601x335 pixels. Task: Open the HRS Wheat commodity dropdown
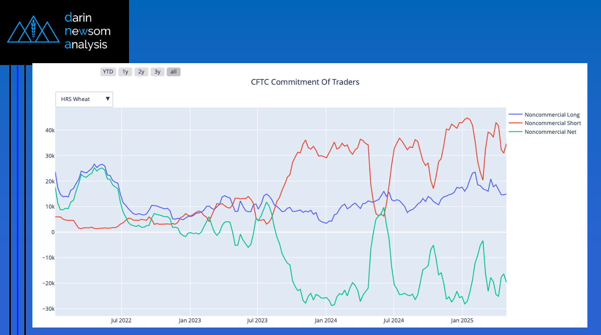pyautogui.click(x=84, y=99)
